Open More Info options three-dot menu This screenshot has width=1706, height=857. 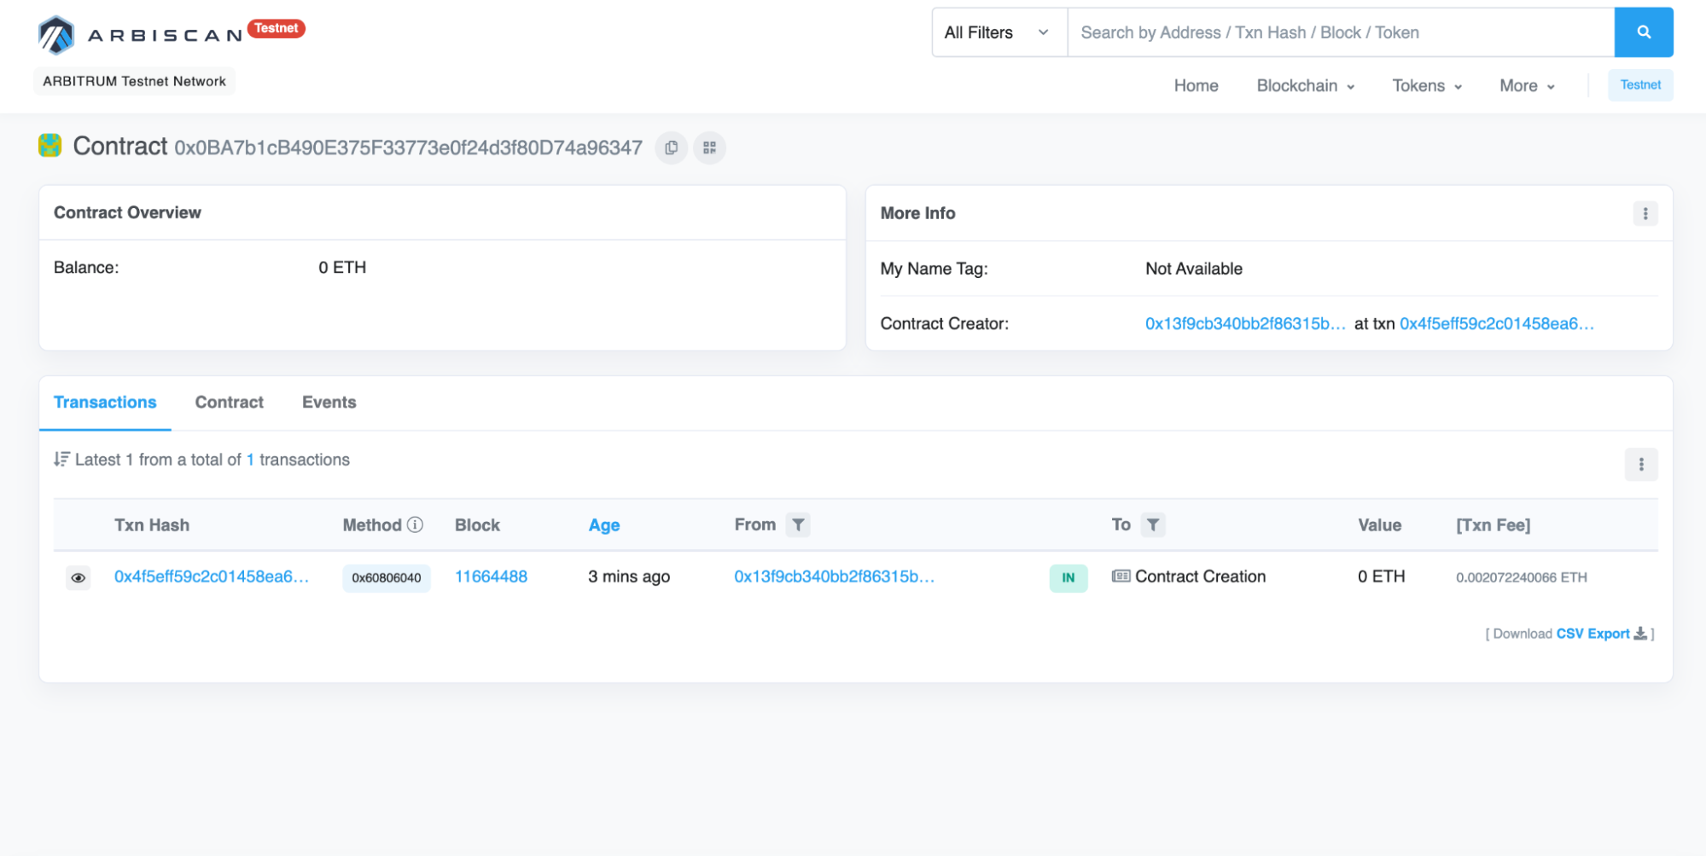1645,214
